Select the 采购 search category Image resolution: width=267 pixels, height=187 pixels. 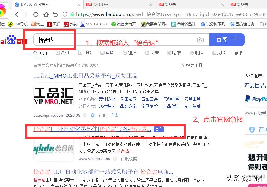point(219,53)
